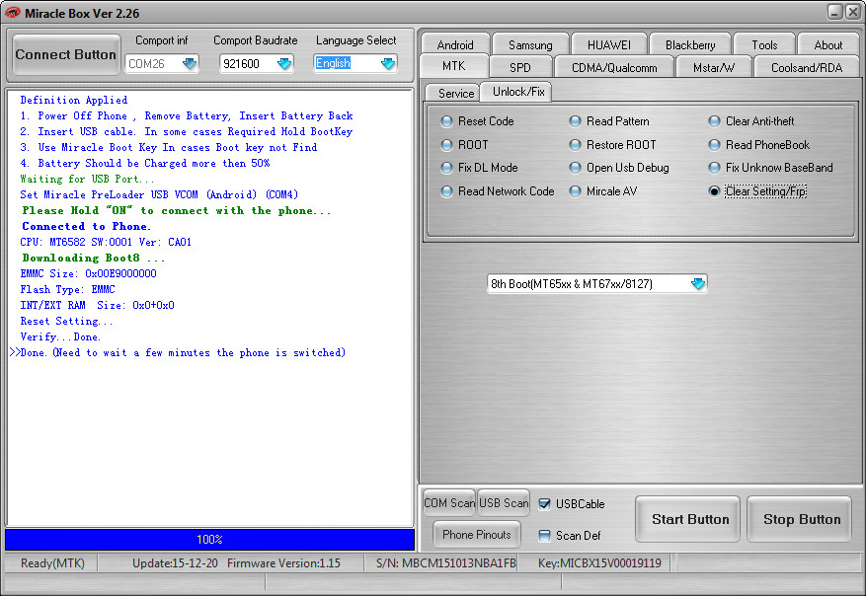The height and width of the screenshot is (596, 866).
Task: Switch to the Tools tab
Action: click(764, 44)
